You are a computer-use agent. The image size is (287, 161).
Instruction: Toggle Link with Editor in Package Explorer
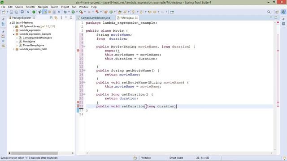(x=56, y=18)
